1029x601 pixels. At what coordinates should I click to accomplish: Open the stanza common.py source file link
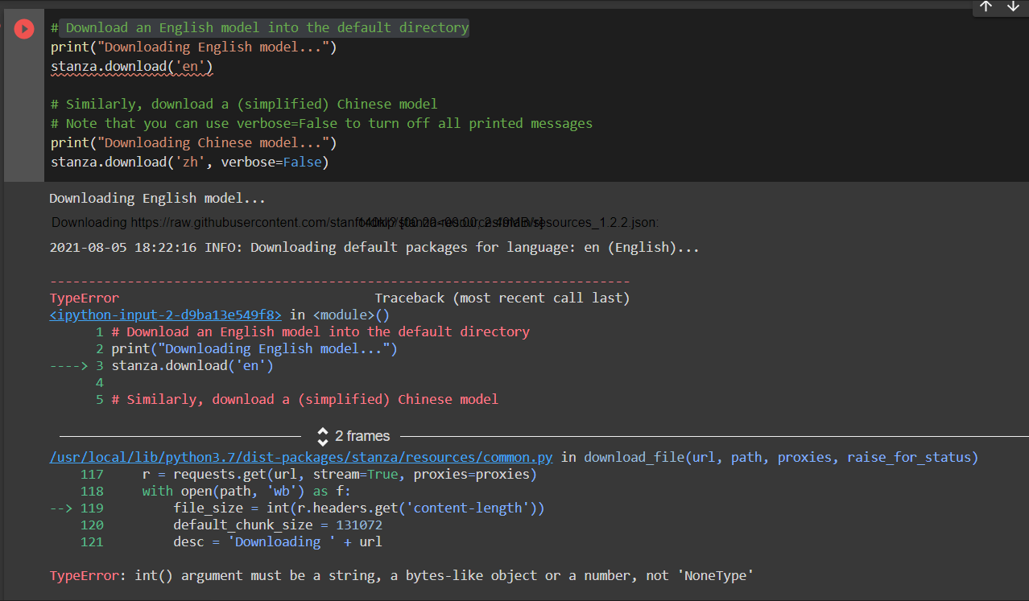pyautogui.click(x=301, y=456)
